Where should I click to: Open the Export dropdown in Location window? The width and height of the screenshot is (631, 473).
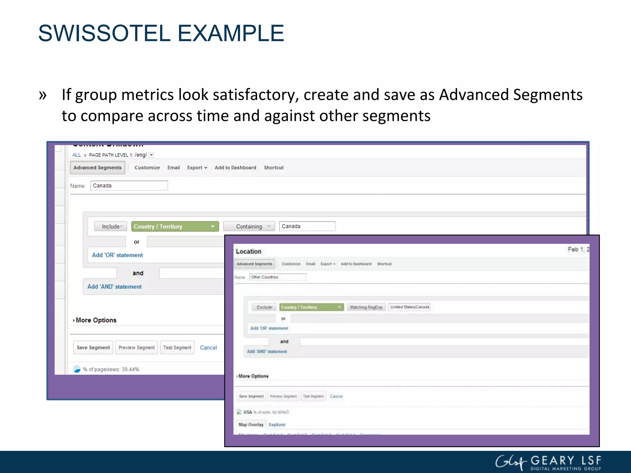pyautogui.click(x=328, y=264)
